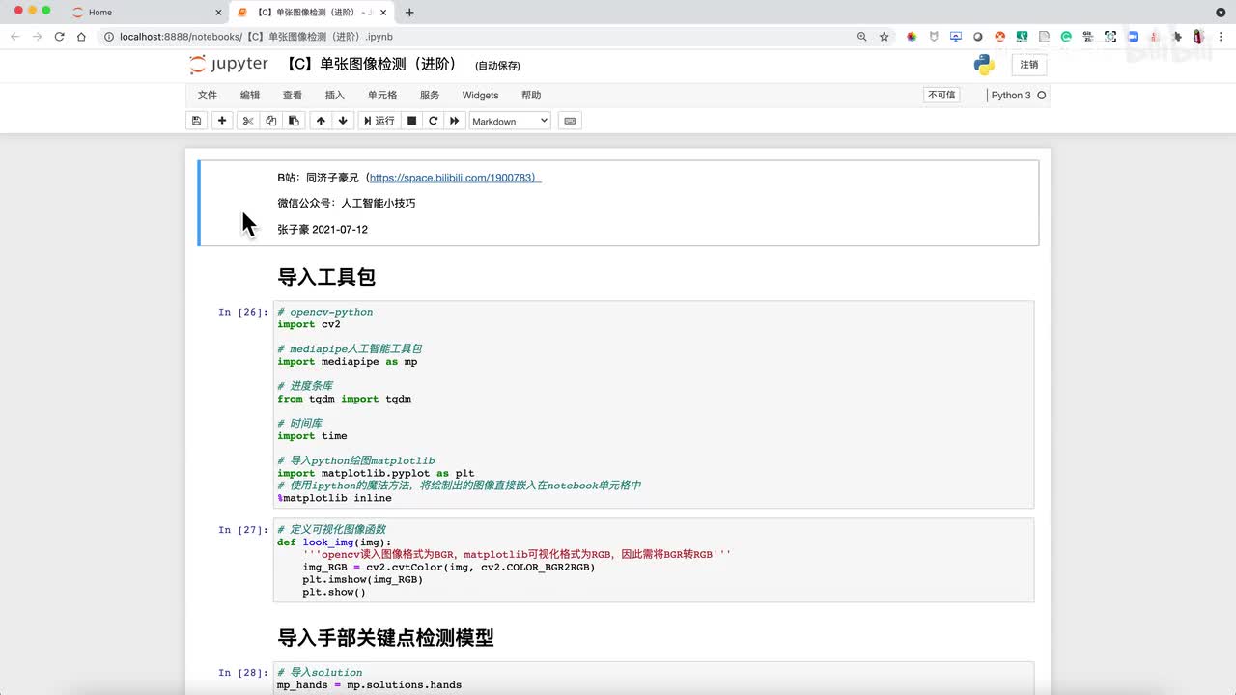Viewport: 1236px width, 695px height.
Task: Click the Zoom extension icon
Action: click(x=1134, y=37)
